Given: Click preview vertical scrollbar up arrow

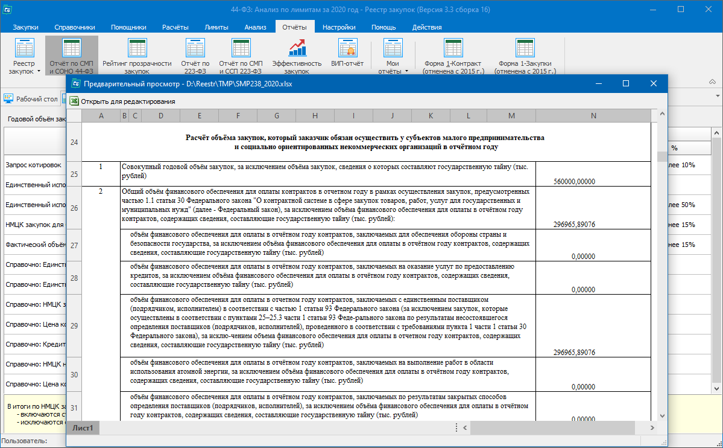Looking at the screenshot, I should click(x=662, y=114).
